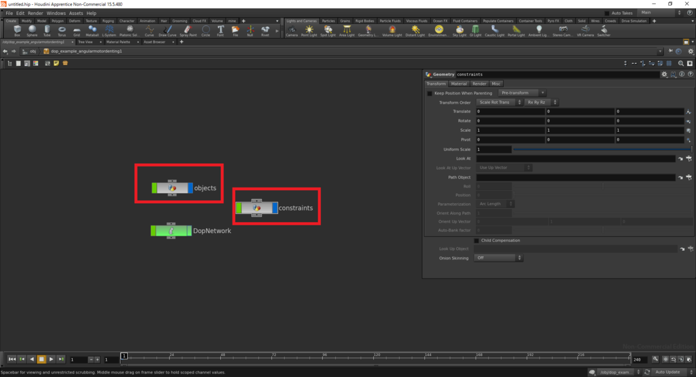
Task: Click the Stop playback button
Action: 41,359
